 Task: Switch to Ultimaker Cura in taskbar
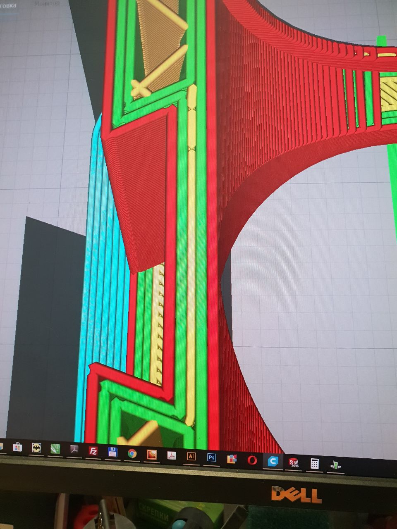coord(273,461)
